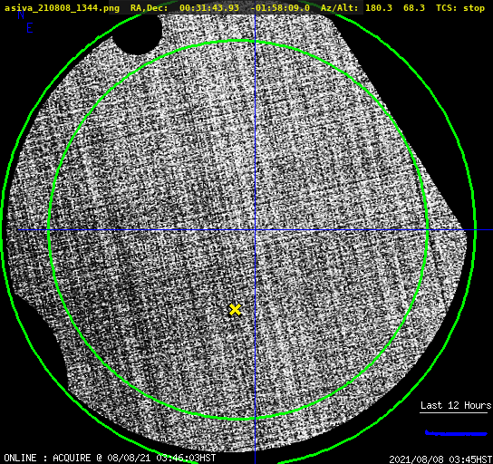The height and width of the screenshot is (464, 493).
Task: Click the yellow X telescope pointing marker
Action: point(235,310)
